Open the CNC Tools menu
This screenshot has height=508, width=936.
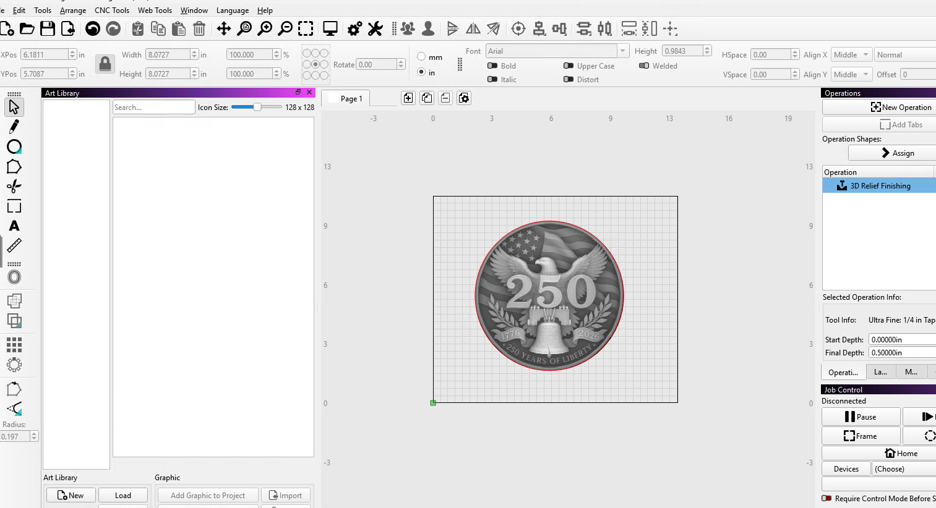click(112, 11)
